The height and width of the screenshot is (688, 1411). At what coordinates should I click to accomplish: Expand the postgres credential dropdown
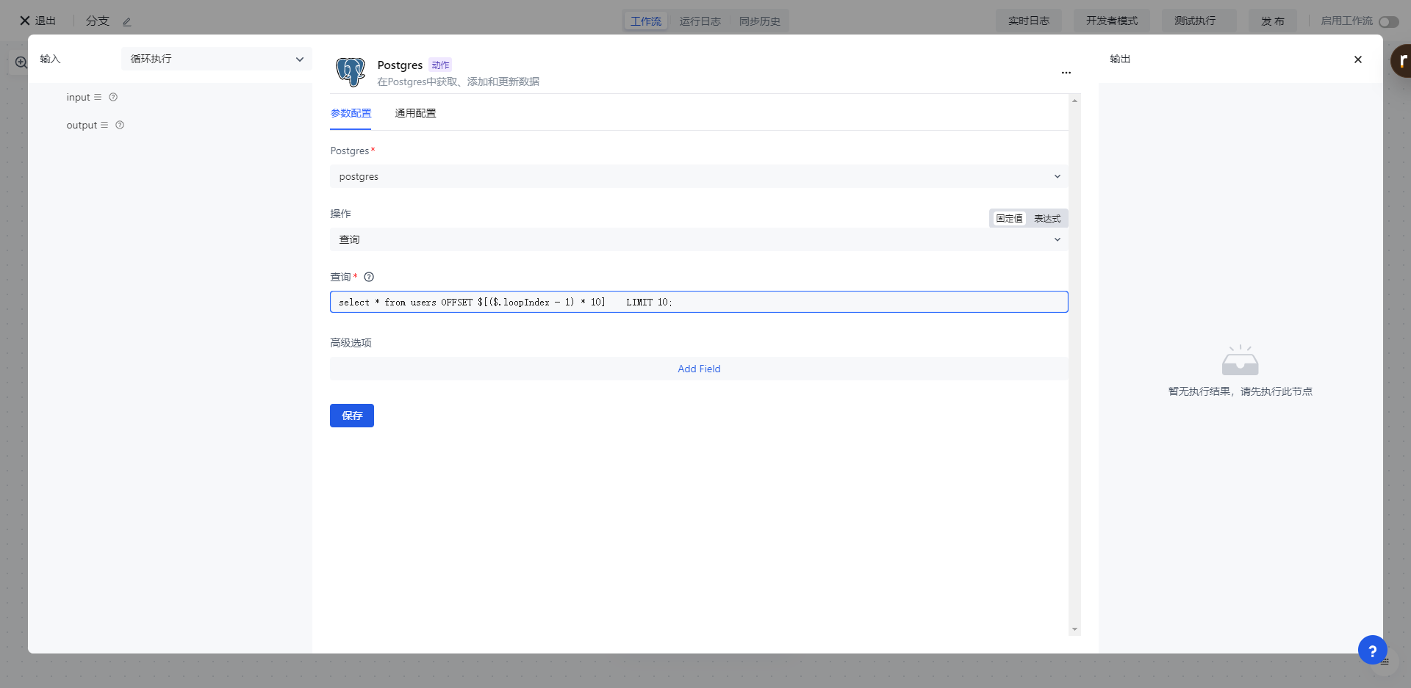point(698,176)
